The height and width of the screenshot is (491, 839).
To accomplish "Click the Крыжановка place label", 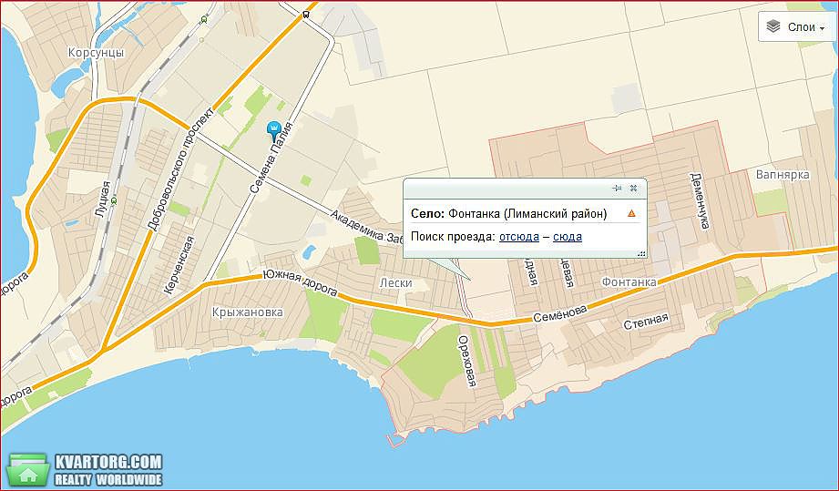I will point(248,312).
